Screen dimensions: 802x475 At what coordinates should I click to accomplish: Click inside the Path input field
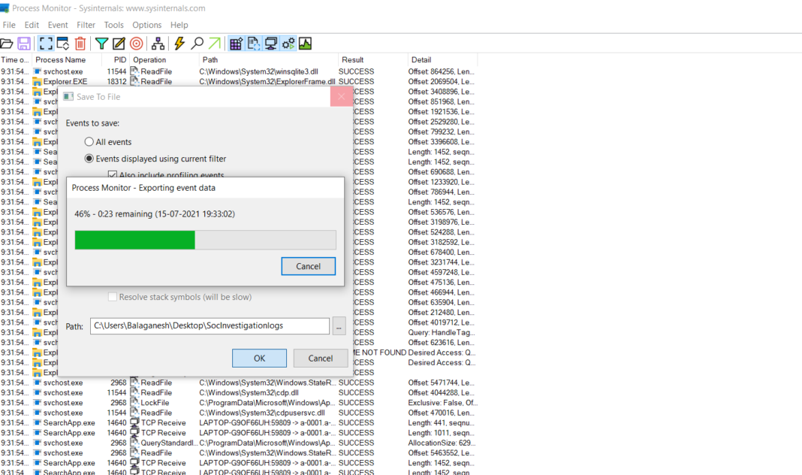point(210,326)
